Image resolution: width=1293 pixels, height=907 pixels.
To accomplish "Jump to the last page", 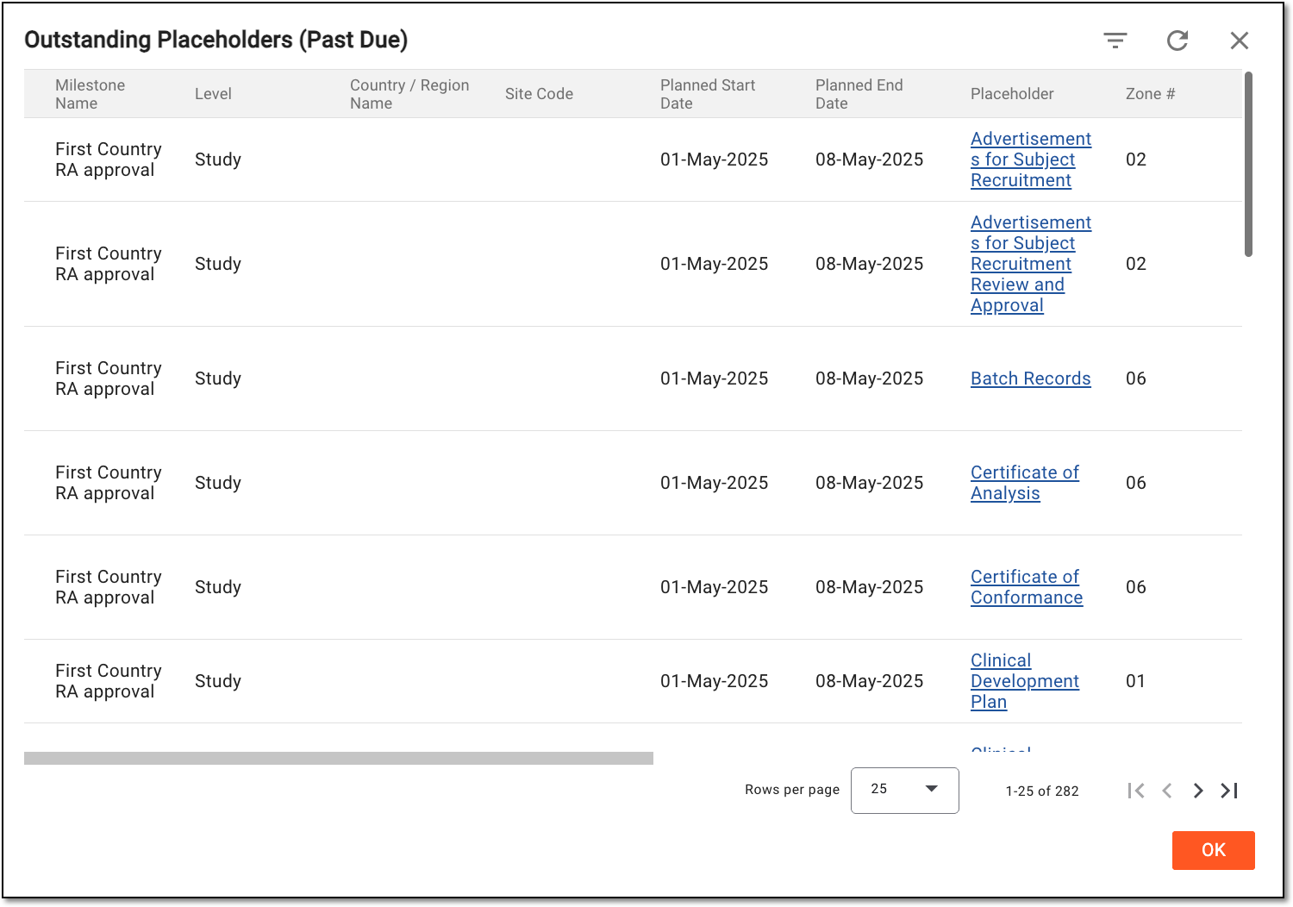I will pos(1229,791).
